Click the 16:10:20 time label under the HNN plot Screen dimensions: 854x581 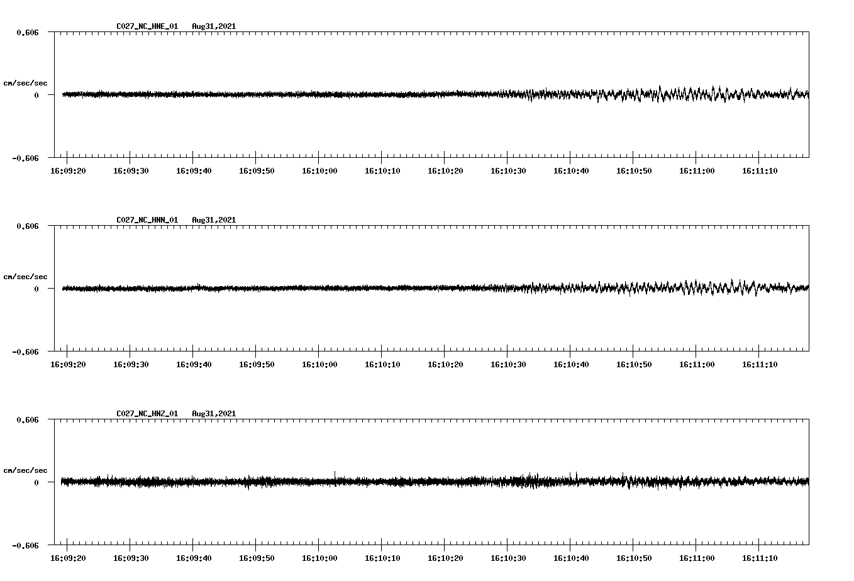445,365
